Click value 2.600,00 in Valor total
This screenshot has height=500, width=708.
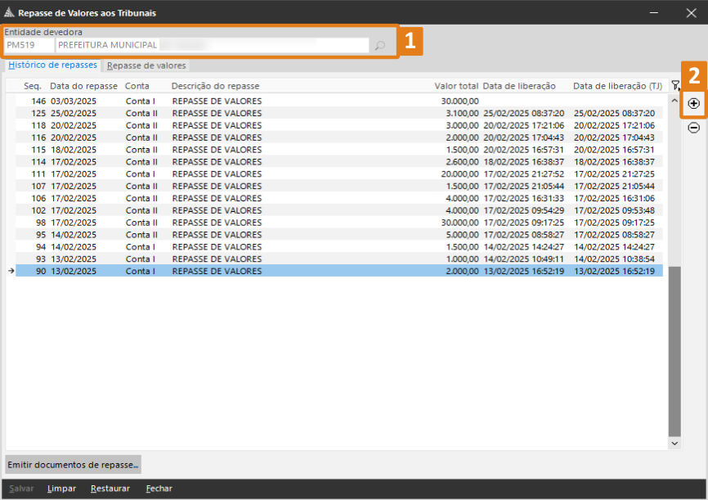462,162
